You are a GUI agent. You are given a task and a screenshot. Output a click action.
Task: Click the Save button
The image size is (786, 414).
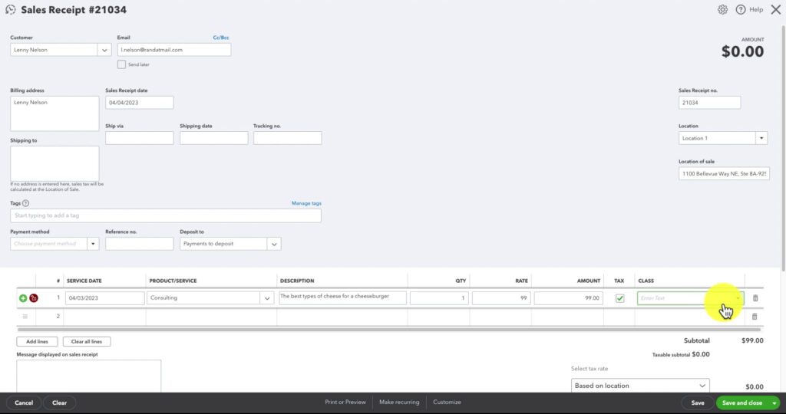[x=697, y=403]
